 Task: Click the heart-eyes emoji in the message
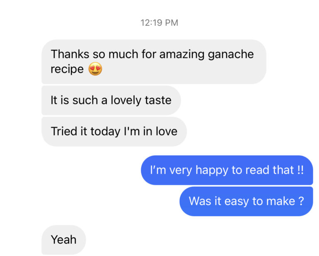[96, 69]
